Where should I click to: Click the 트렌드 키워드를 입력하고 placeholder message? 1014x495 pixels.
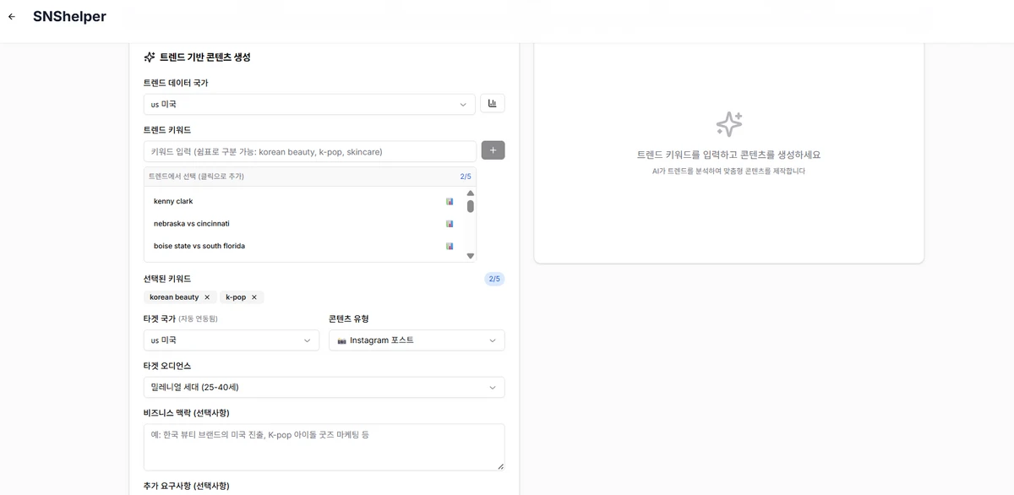coord(728,155)
